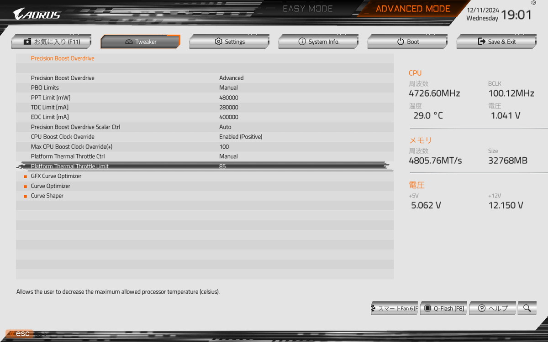This screenshot has width=548, height=342.
Task: Open スマート Fan 6 button
Action: click(395, 308)
